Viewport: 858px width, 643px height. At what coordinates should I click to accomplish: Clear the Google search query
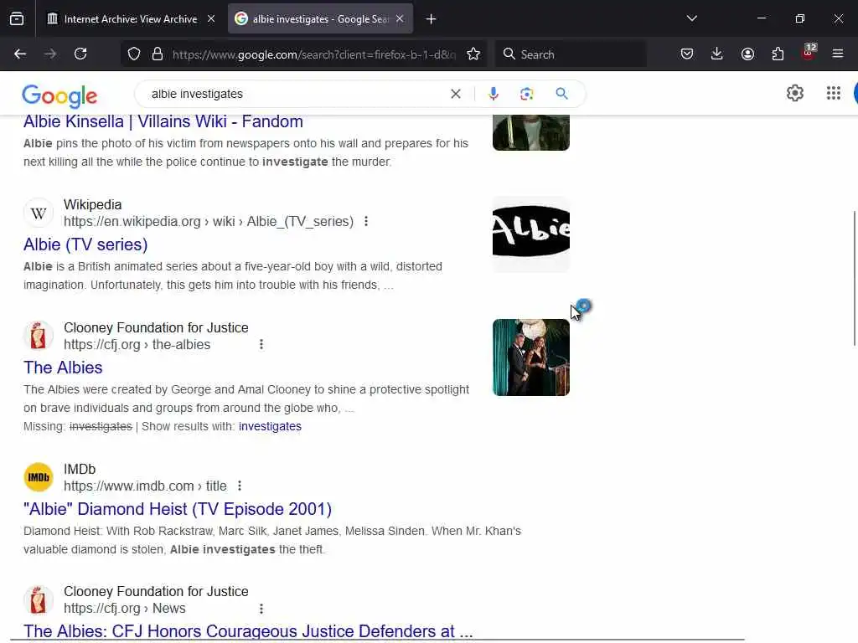(x=456, y=94)
